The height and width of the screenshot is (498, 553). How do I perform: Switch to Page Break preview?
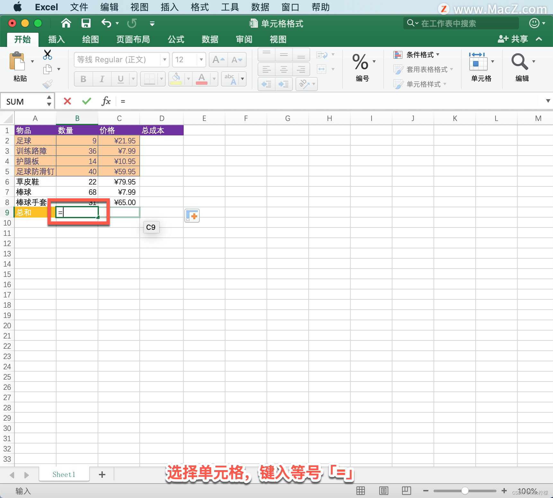pyautogui.click(x=407, y=491)
